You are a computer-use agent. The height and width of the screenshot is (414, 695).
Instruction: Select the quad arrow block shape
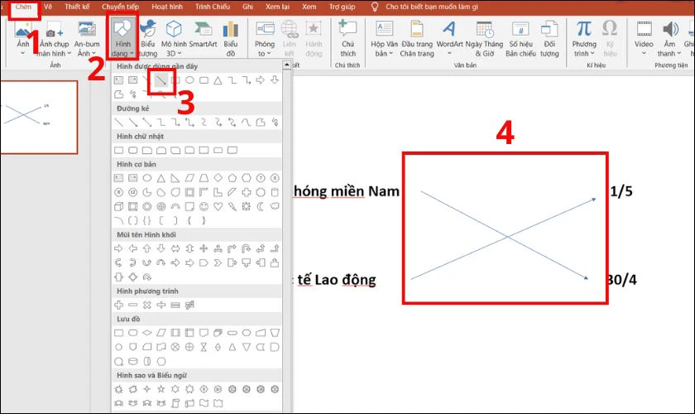(204, 248)
